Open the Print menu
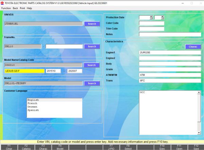Viewport: 204px width, 150px height. click(x=22, y=8)
